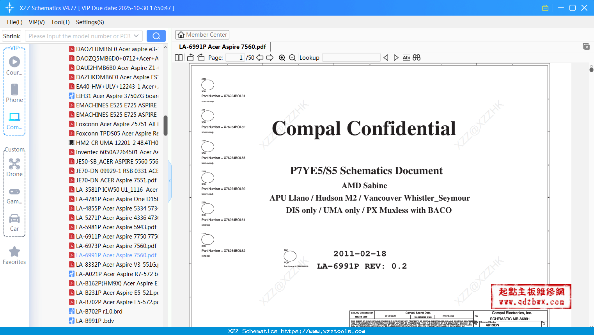594x335 pixels.
Task: Open LA-3581P ICW50 U1_1116 Acer file
Action: click(114, 190)
